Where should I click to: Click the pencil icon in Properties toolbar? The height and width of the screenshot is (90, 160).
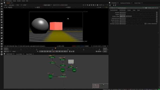click(115, 5)
